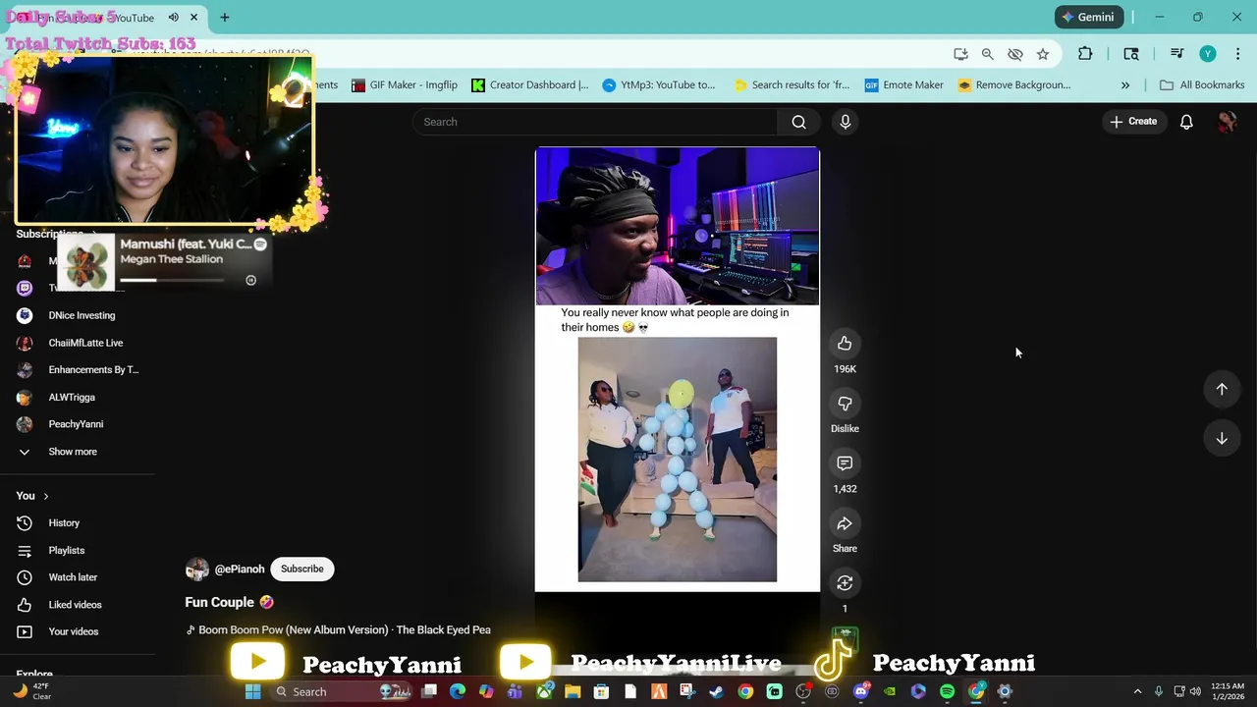Open the Create menu
This screenshot has width=1257, height=707.
[1133, 122]
